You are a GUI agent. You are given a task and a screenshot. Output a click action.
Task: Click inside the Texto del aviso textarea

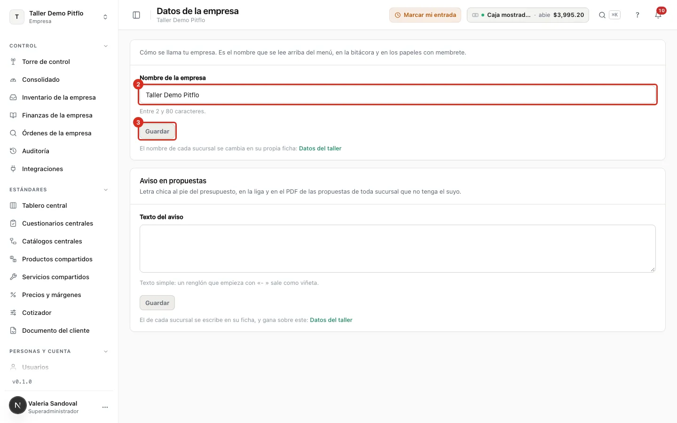click(398, 249)
